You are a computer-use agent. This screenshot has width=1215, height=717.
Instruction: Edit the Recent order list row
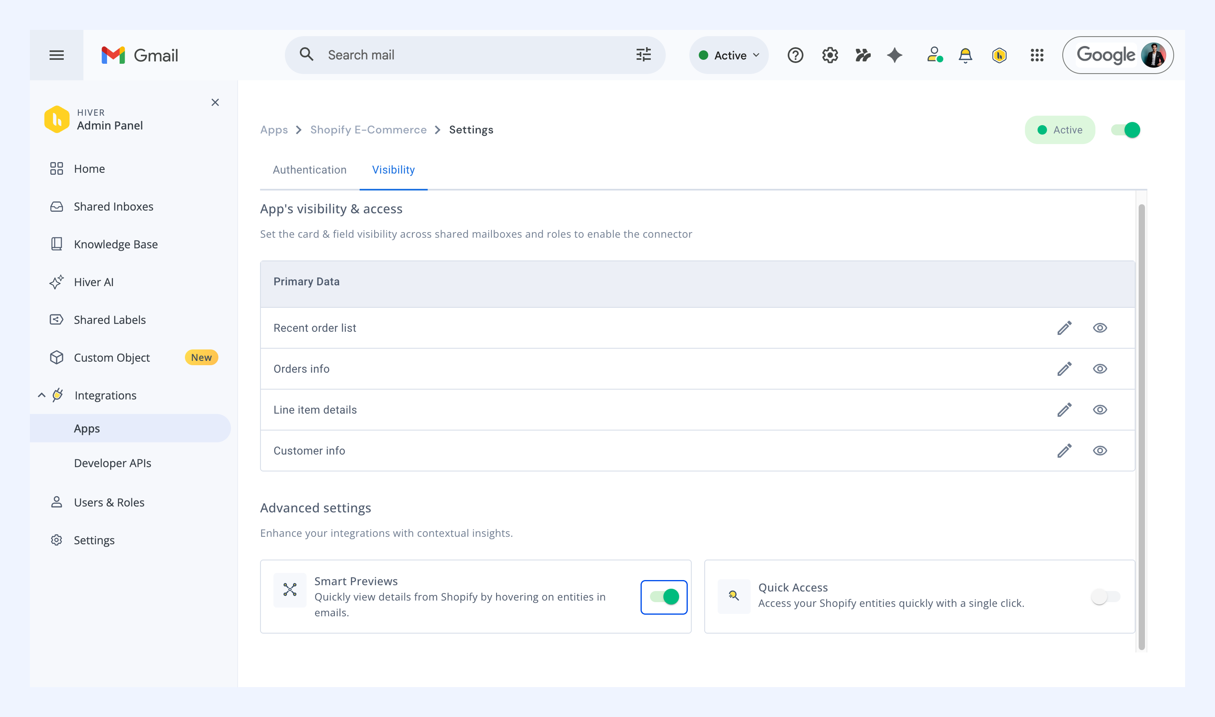(1064, 328)
